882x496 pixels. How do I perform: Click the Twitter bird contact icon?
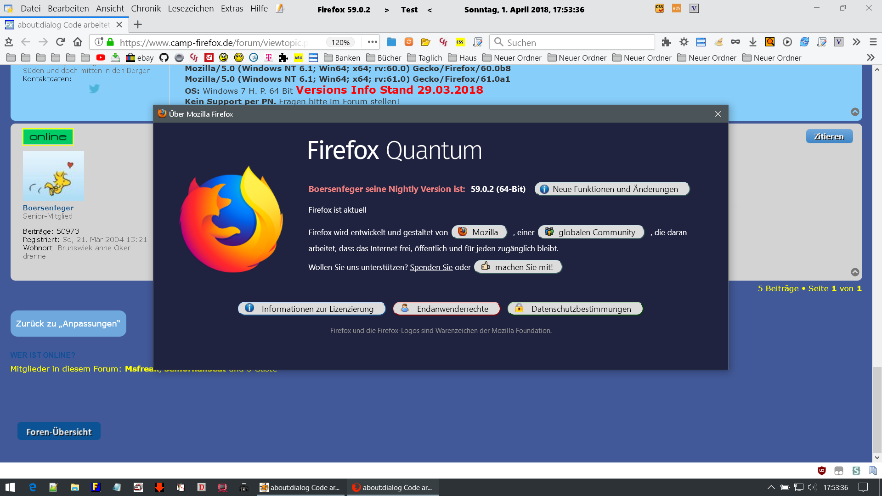point(94,89)
